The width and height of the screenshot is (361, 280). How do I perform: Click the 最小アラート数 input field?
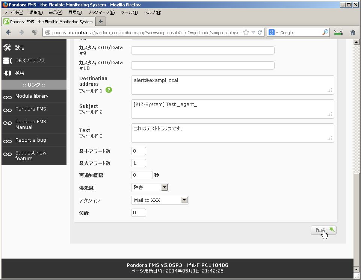point(139,151)
